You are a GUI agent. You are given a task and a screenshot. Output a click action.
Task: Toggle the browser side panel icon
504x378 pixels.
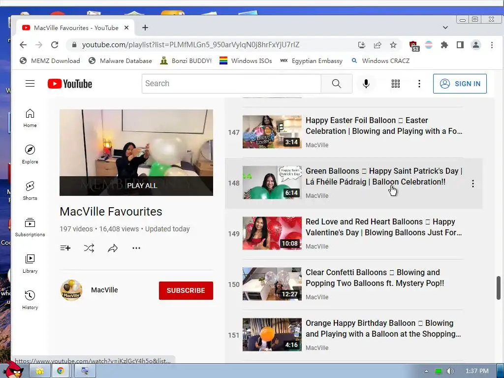pyautogui.click(x=460, y=45)
